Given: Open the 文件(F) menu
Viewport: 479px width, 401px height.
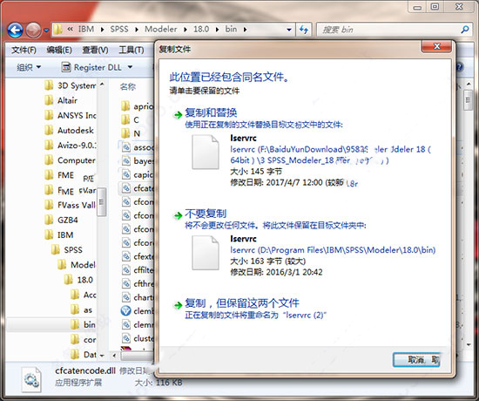Looking at the screenshot, I should [x=24, y=50].
